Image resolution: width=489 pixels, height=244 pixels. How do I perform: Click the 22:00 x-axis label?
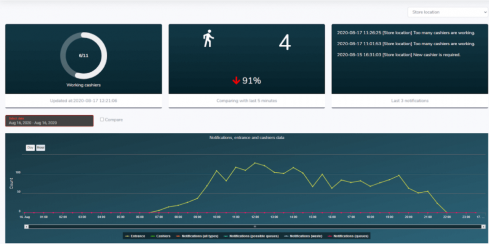[447, 217]
